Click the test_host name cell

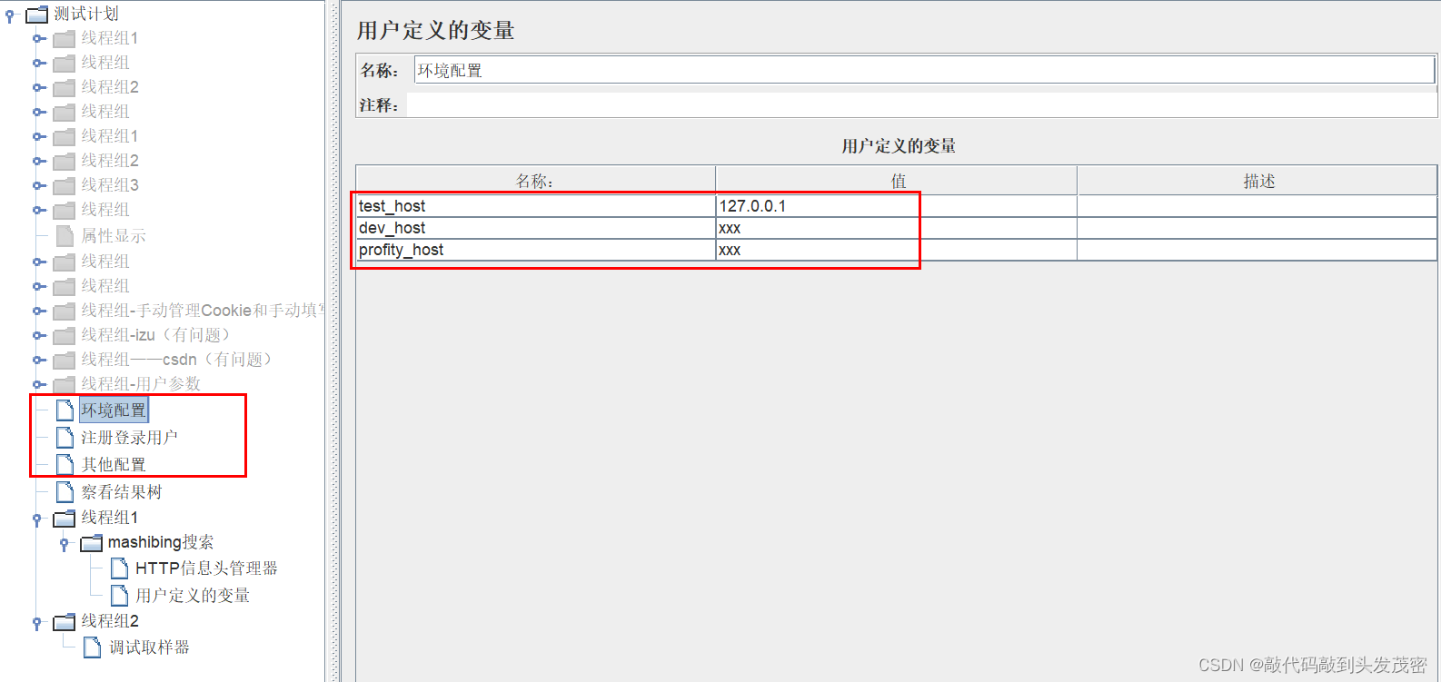(535, 206)
